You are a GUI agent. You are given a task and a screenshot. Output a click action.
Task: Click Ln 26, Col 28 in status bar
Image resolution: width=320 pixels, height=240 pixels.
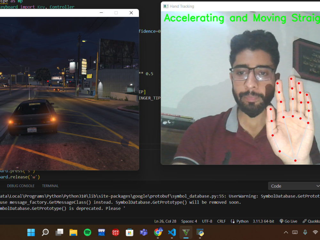tap(165, 221)
